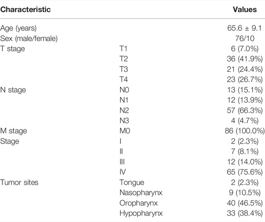265x222 pixels.
Task: Select the N stage row label
Action: [13, 90]
